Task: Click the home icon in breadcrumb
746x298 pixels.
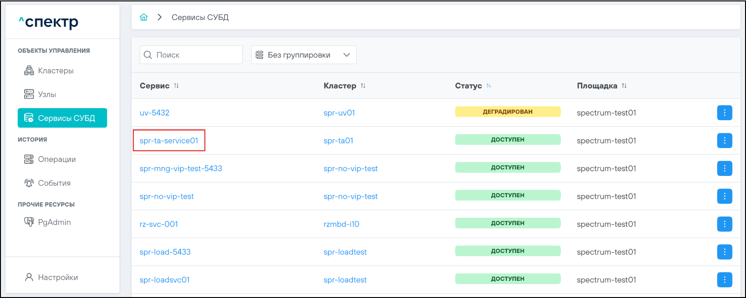Action: click(144, 17)
